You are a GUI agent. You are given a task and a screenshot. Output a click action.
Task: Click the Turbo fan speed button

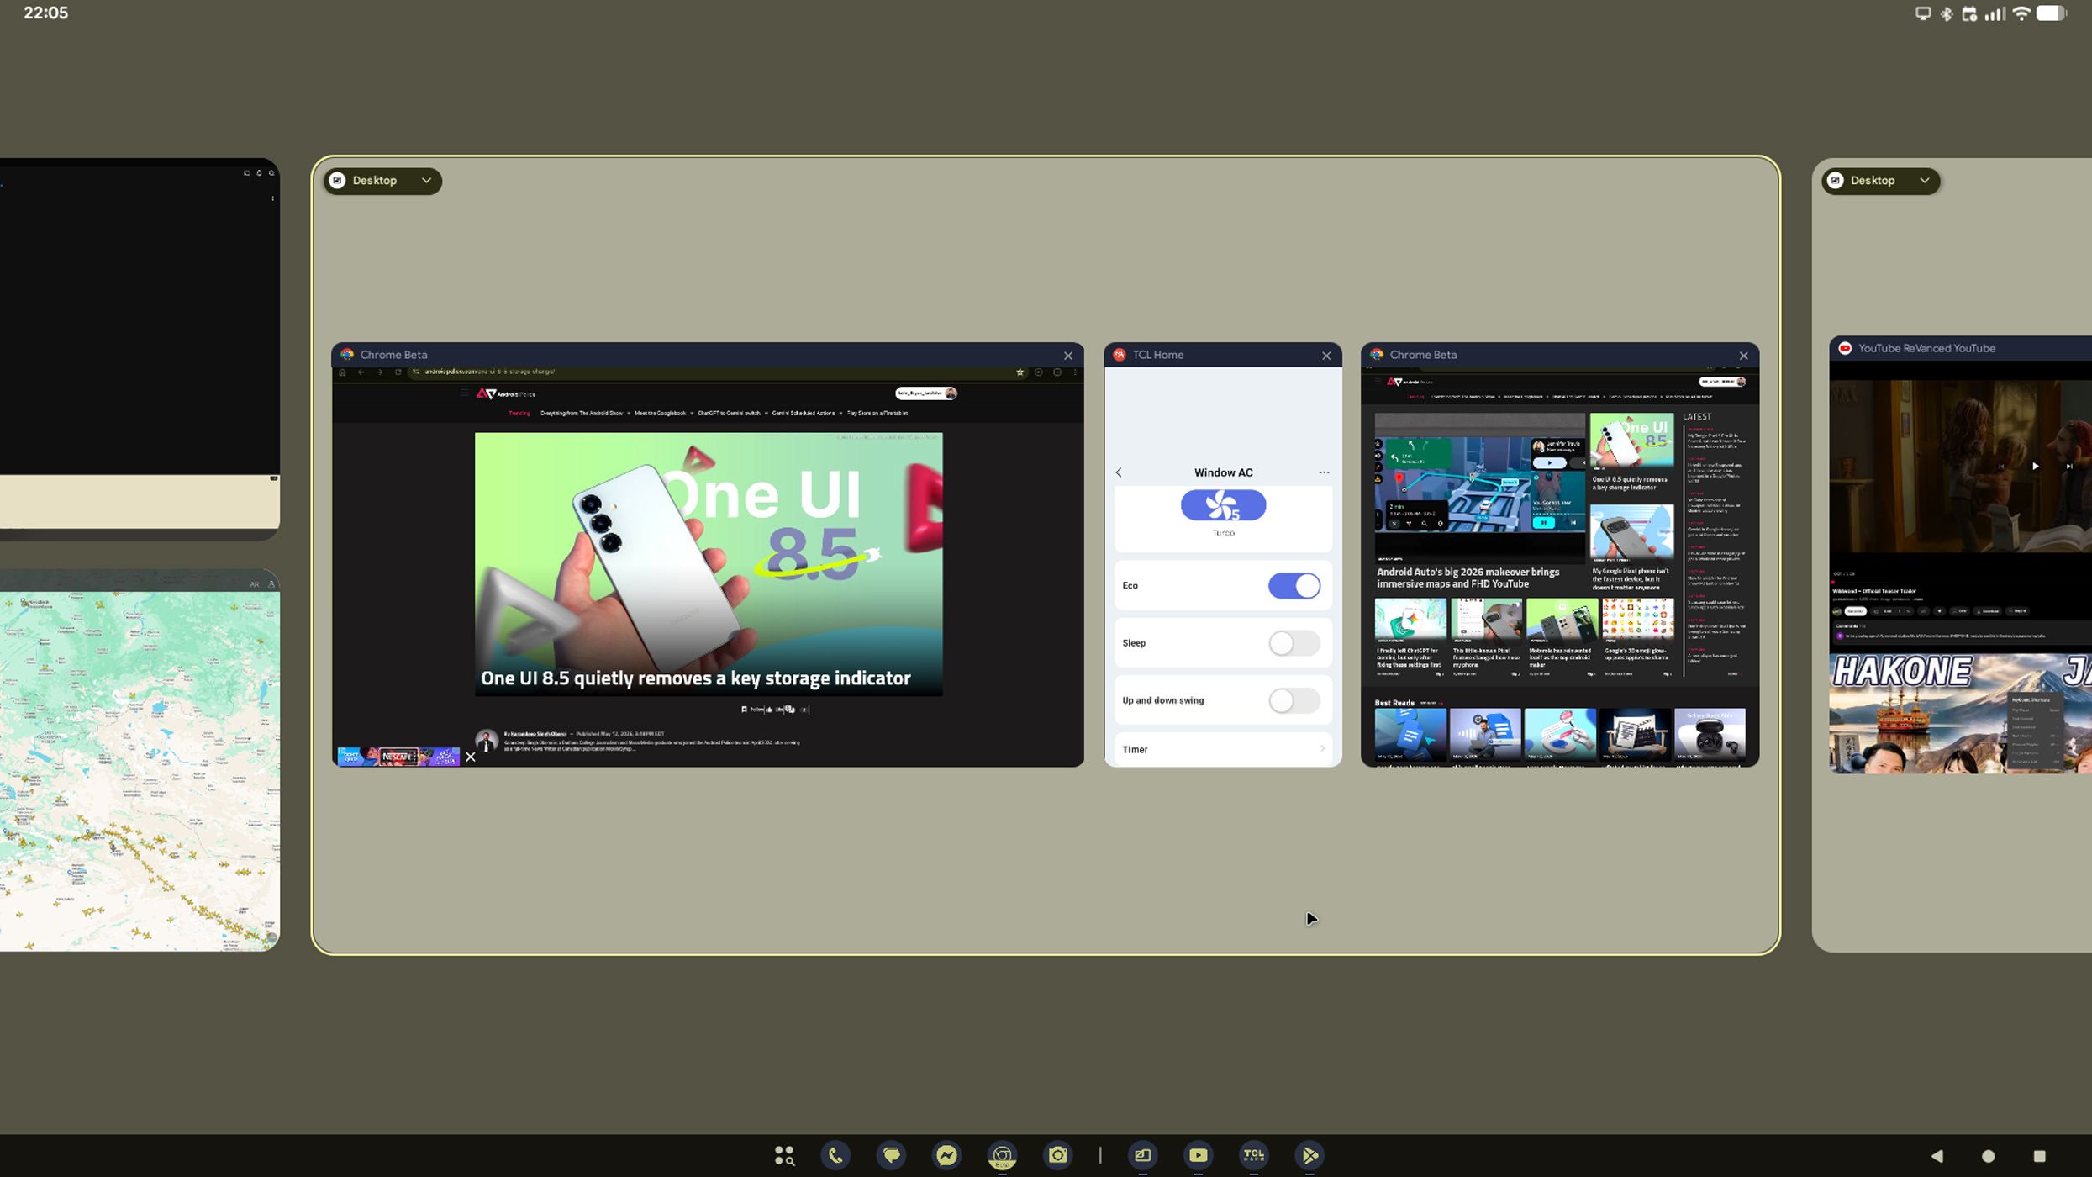[1223, 505]
